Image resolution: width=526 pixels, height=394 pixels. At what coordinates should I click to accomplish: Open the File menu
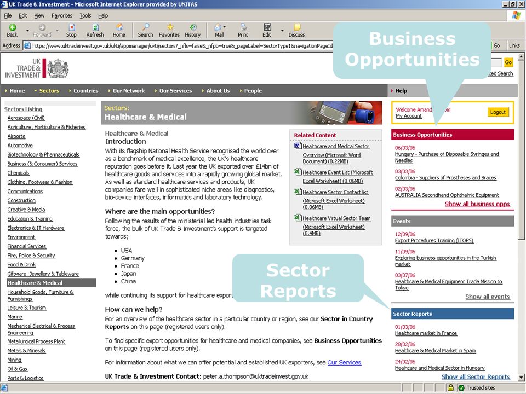tap(8, 15)
